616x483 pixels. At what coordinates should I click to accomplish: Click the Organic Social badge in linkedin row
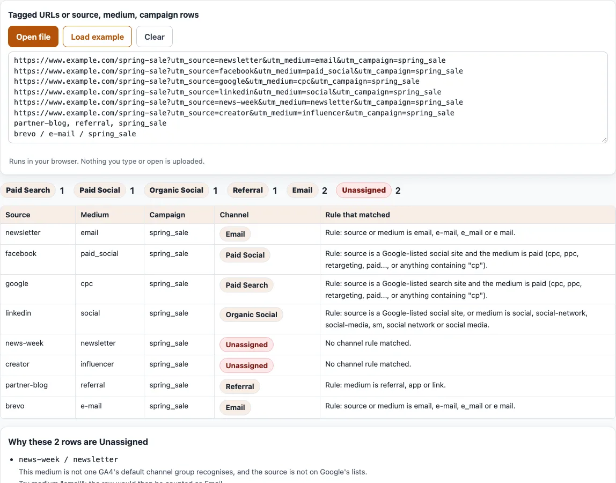(251, 315)
